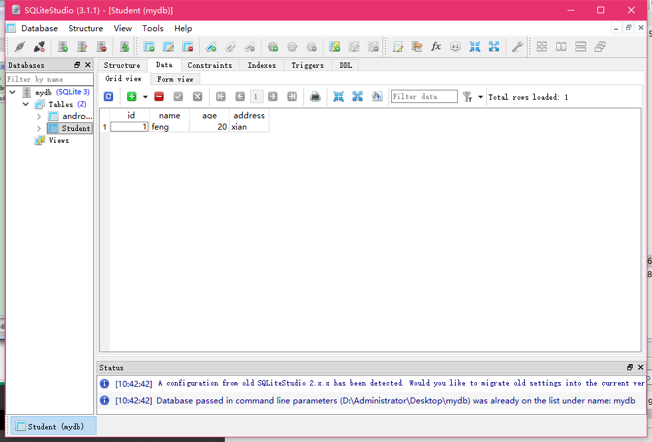Open the Help menu
The width and height of the screenshot is (652, 442).
click(x=183, y=28)
